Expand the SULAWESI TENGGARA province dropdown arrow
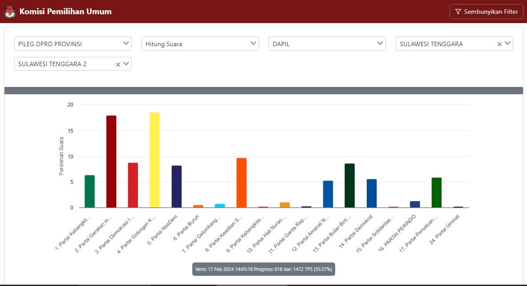Viewport: 527px width, 286px height. tap(507, 44)
